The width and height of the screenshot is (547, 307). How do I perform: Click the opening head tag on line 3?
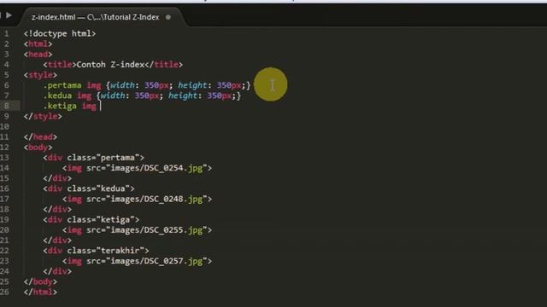38,55
